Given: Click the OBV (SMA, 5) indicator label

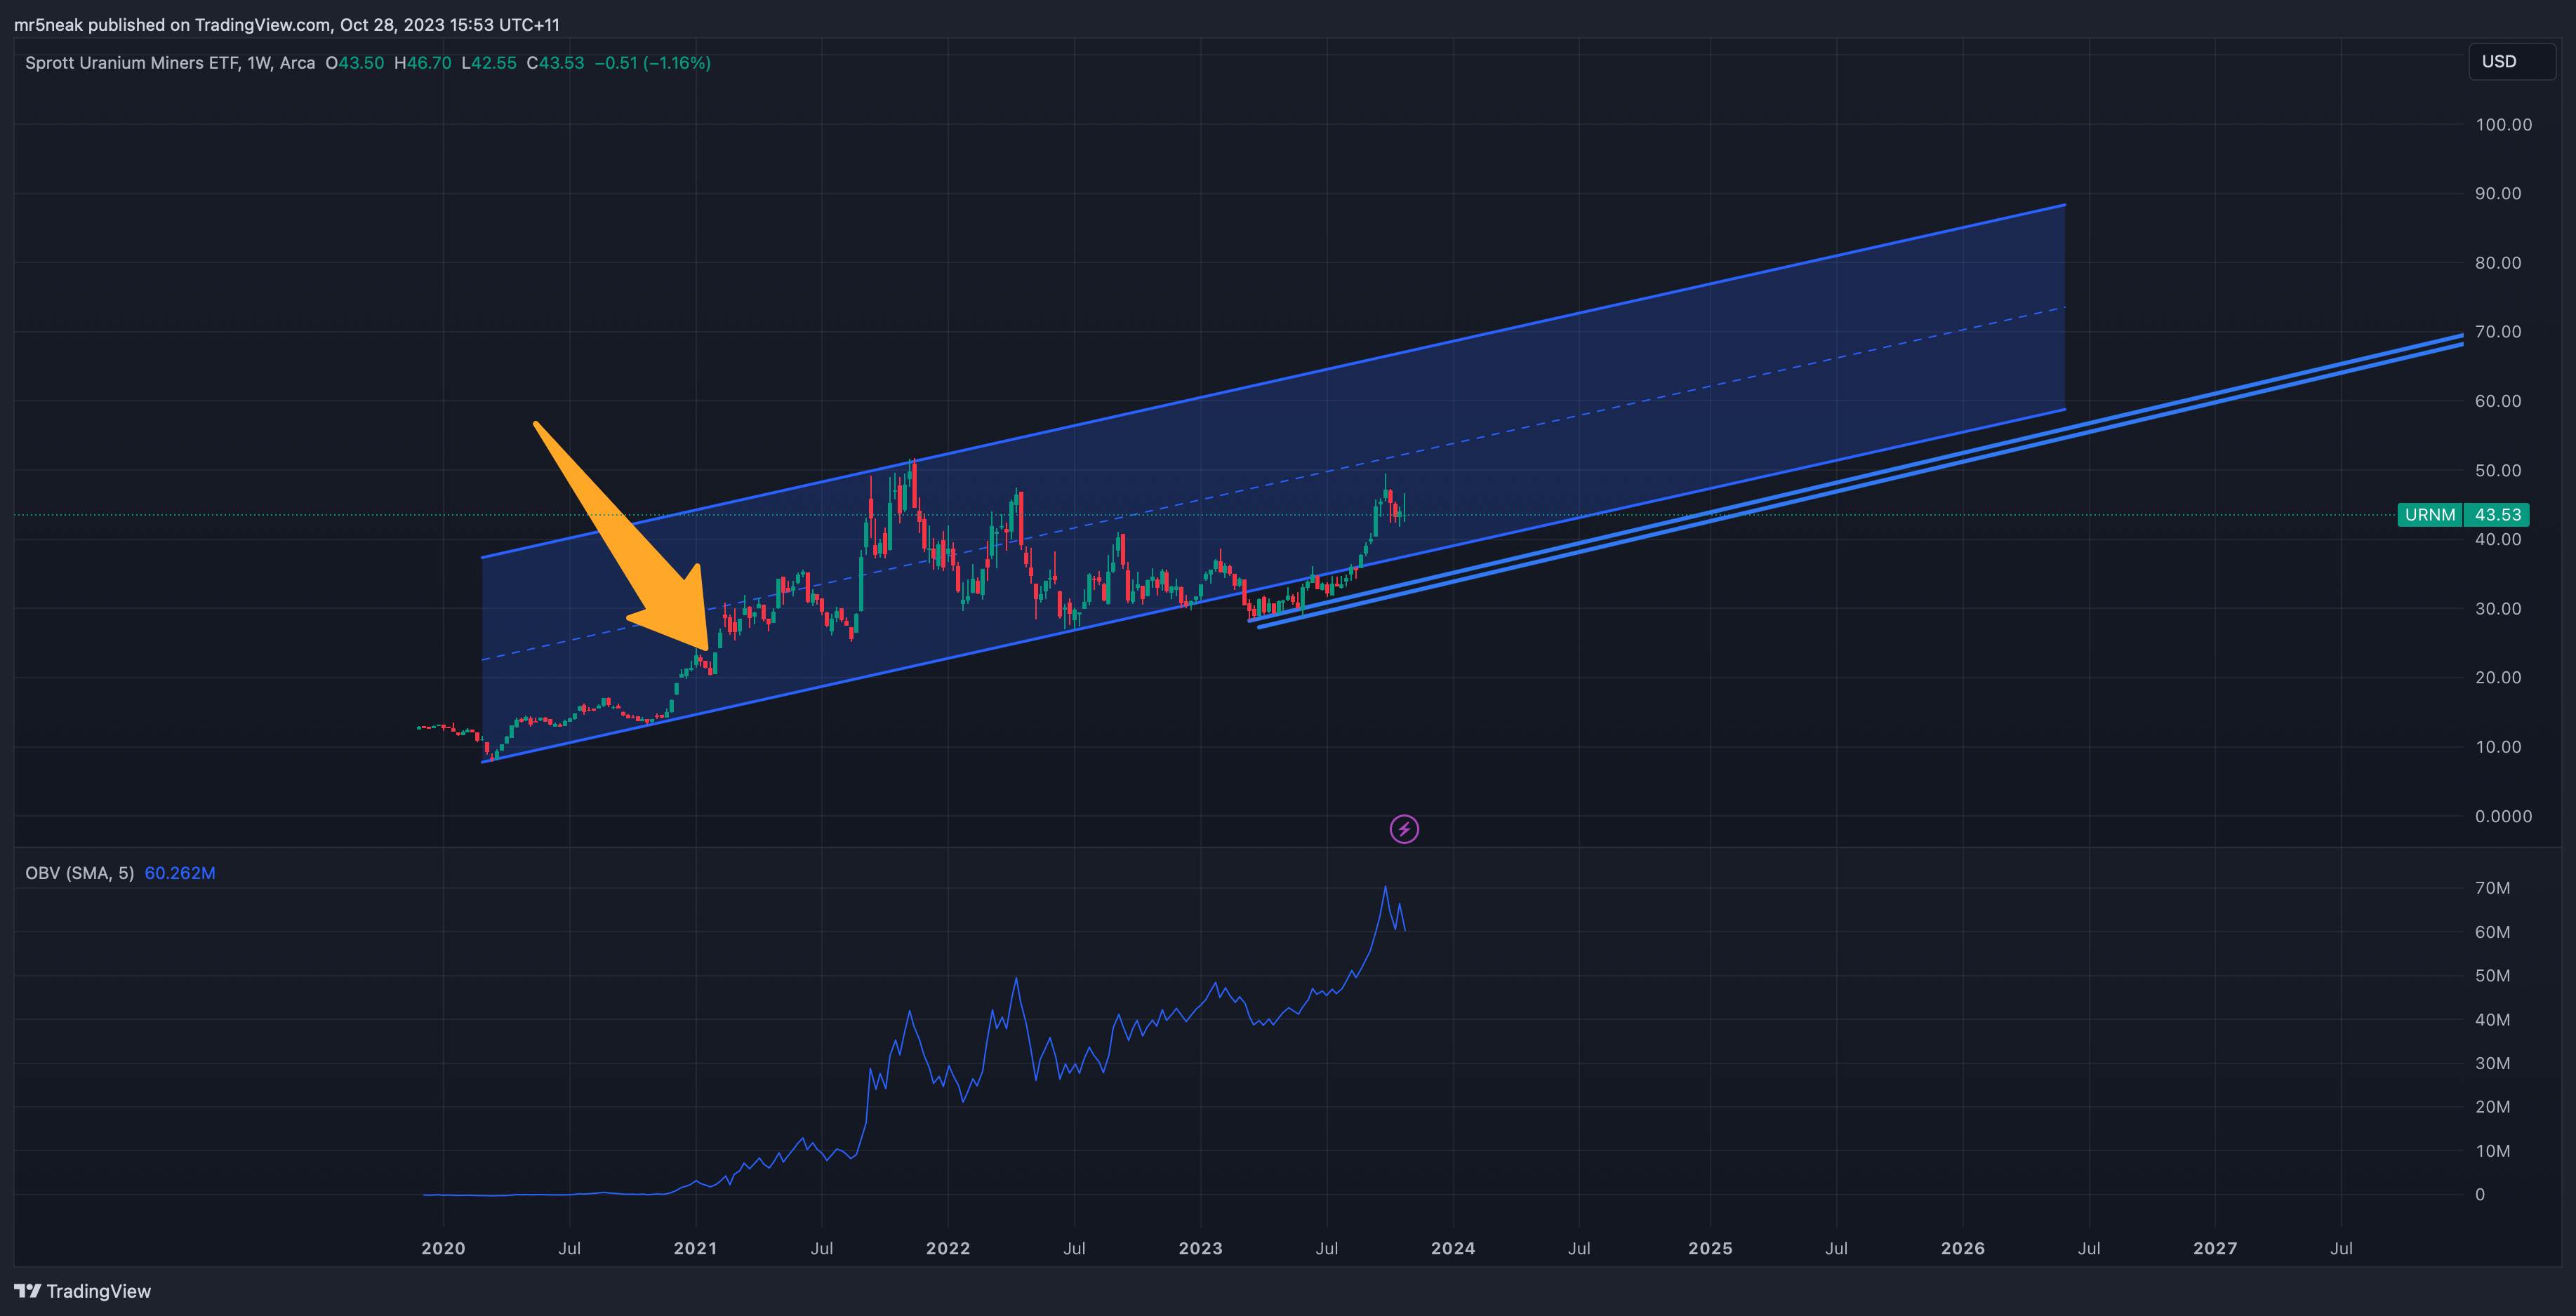Looking at the screenshot, I should point(80,873).
